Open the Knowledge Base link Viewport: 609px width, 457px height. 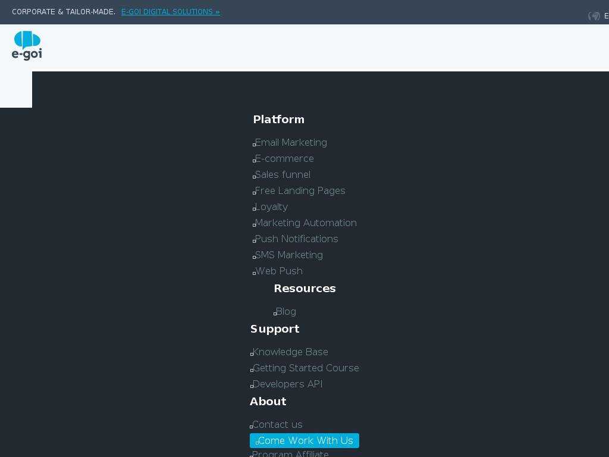(290, 352)
